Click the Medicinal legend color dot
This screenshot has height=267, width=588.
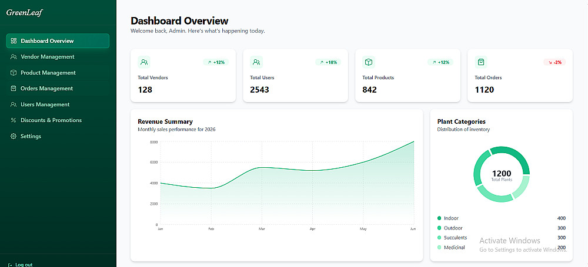pyautogui.click(x=439, y=248)
